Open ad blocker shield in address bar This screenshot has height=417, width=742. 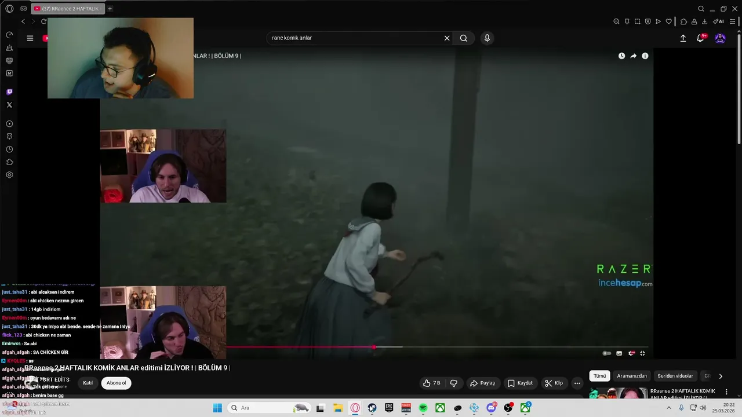coord(648,21)
